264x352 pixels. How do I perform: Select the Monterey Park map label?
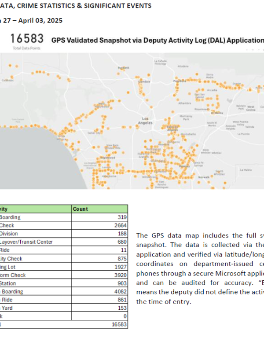point(187,118)
